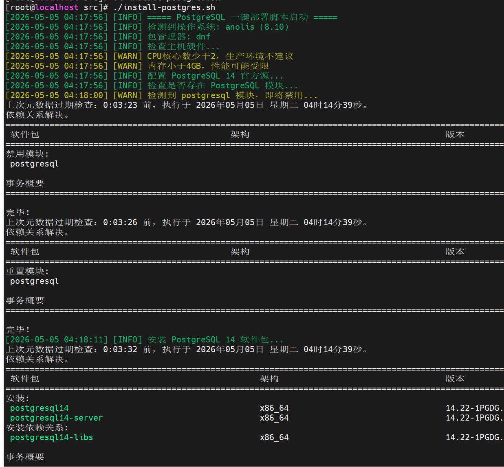Click '事务概要' below the postgresql14-libs row
504x467 pixels.
pos(25,457)
